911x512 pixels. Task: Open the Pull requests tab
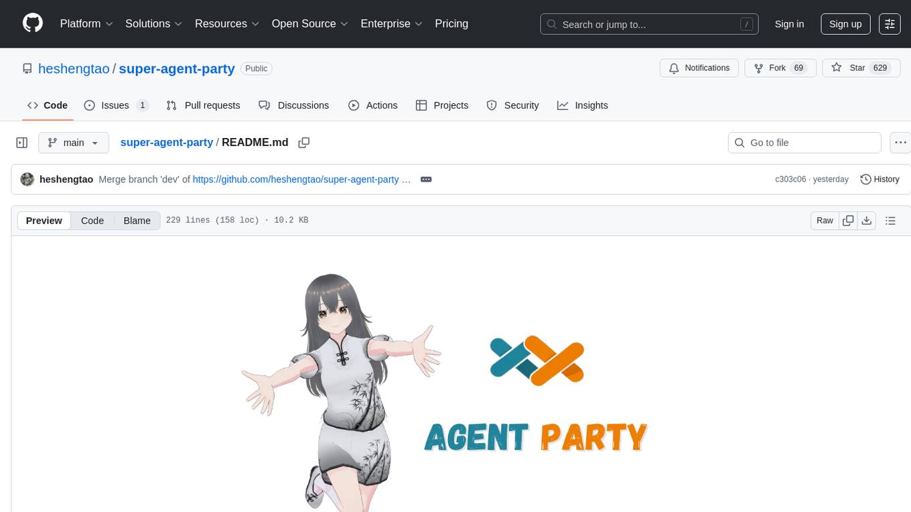[203, 105]
